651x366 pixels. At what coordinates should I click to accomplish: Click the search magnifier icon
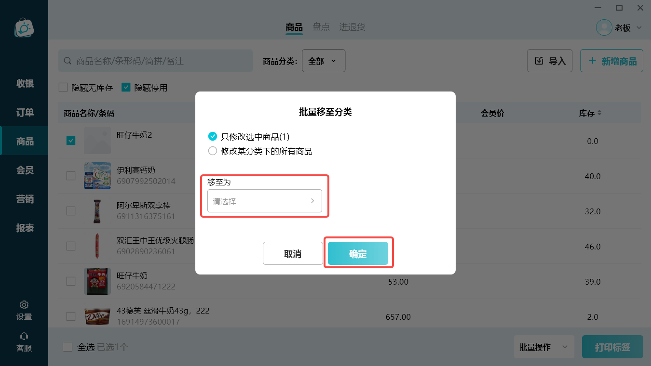coord(68,61)
